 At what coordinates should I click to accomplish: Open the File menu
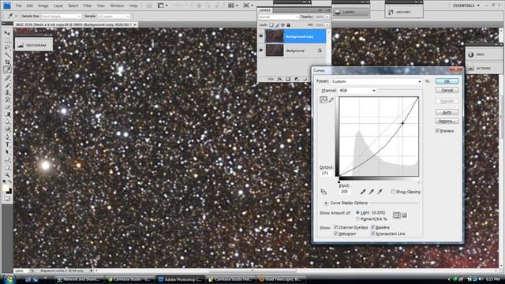click(19, 6)
